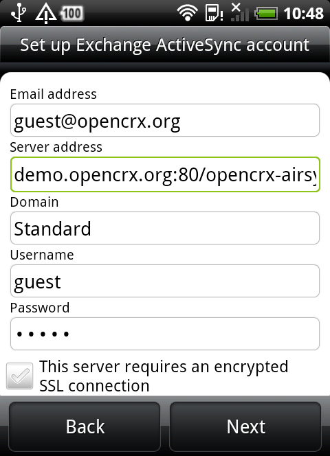Viewport: 330px width, 456px height.
Task: Tap the warning triangle notification icon
Action: pos(46,13)
